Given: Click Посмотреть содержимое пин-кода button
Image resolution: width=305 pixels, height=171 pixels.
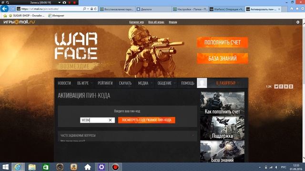Looking at the screenshot, I should 147,120.
